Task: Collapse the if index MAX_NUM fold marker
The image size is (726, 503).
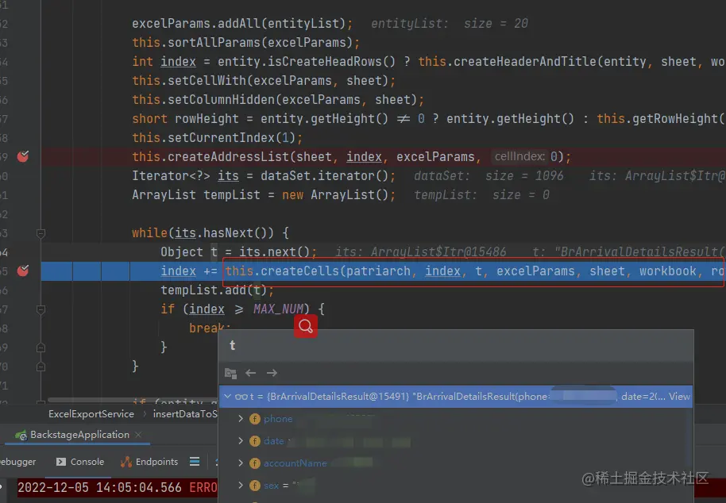Action: (41, 309)
